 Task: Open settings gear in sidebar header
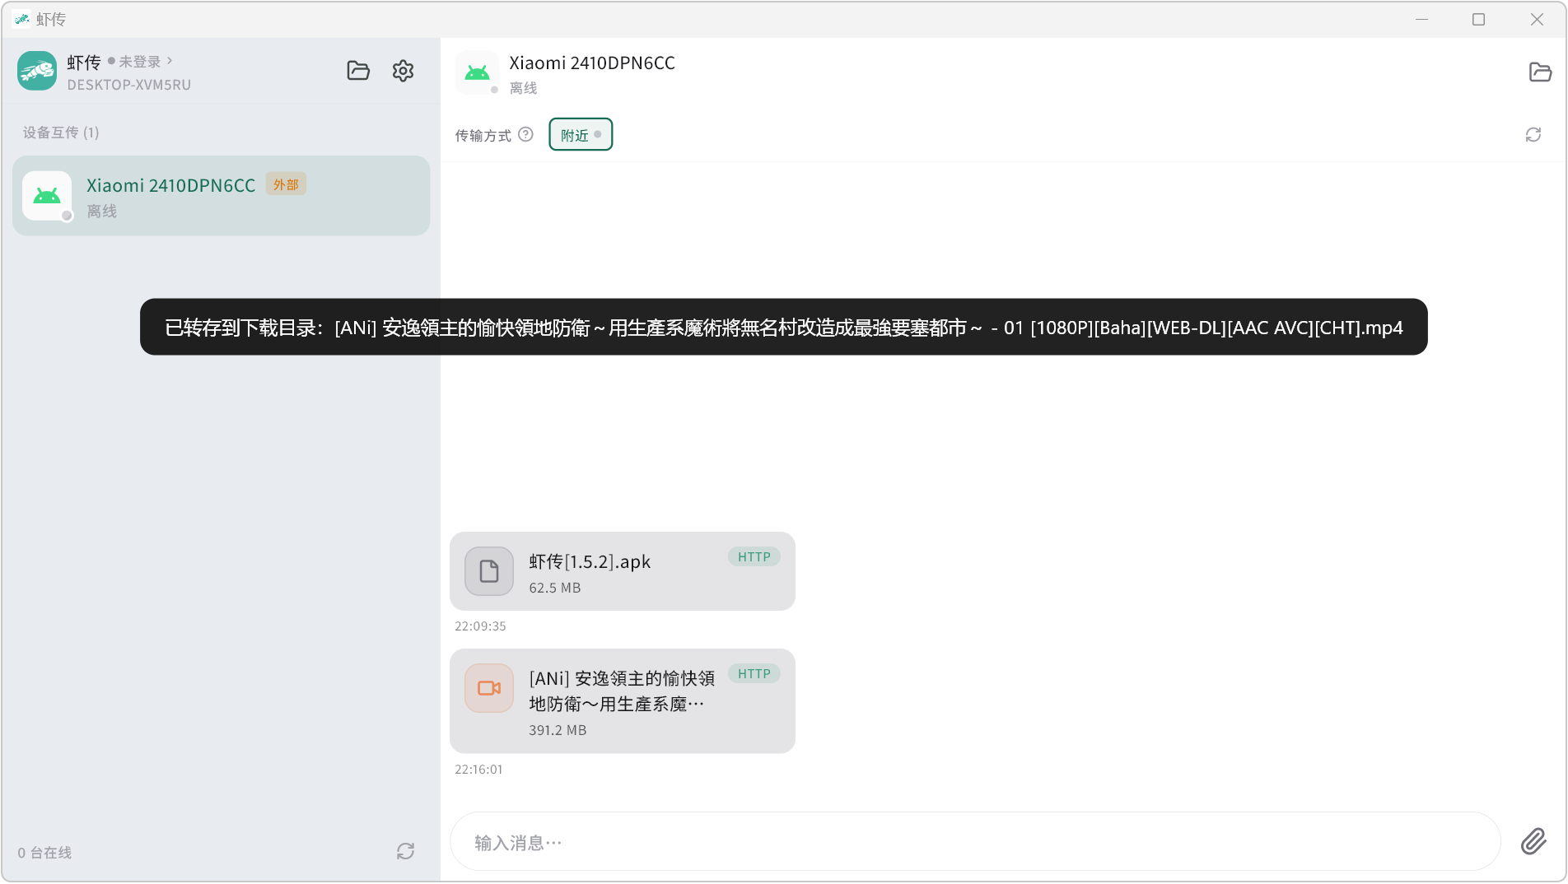[403, 71]
